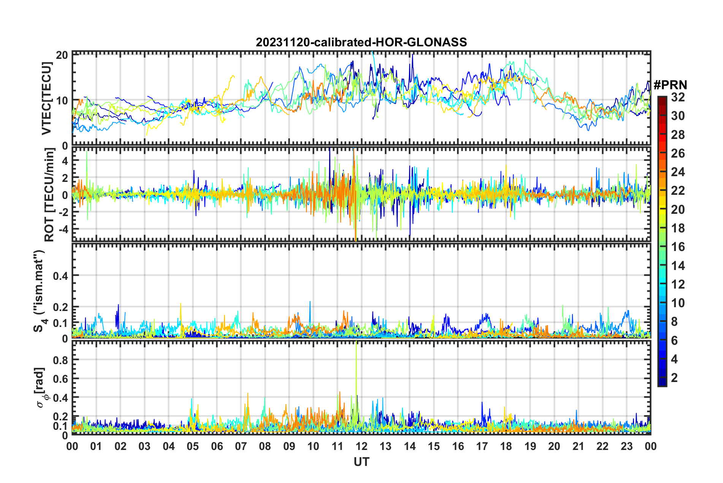Image resolution: width=723 pixels, height=483 pixels.
Task: Click x-axis tick label 06
Action: tap(217, 446)
